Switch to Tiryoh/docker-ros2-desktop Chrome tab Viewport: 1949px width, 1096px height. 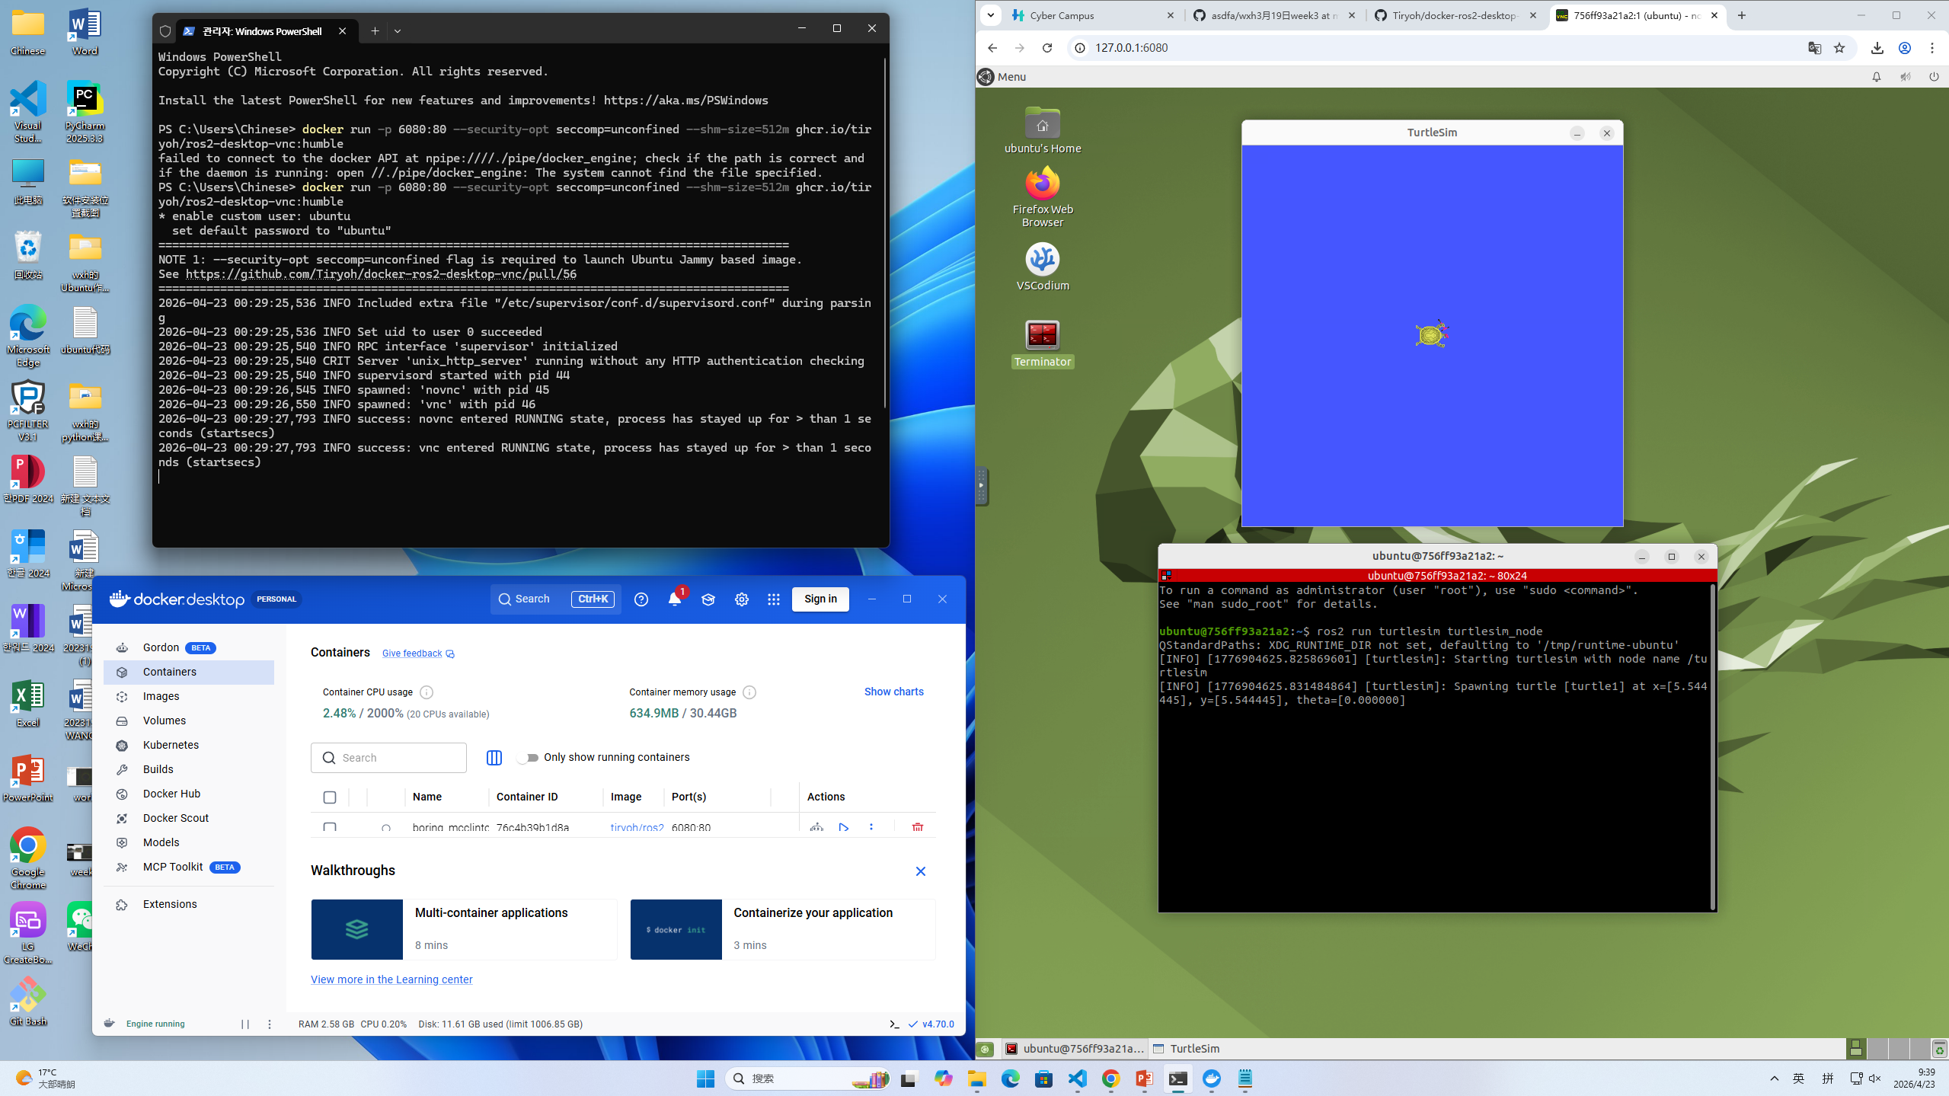[x=1455, y=15]
